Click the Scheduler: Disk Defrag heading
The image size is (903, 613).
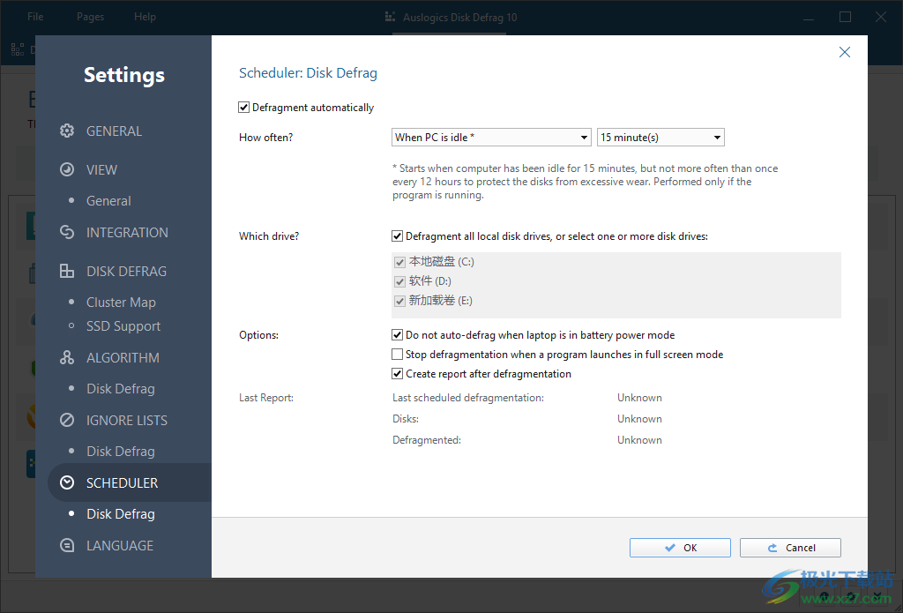pos(308,73)
